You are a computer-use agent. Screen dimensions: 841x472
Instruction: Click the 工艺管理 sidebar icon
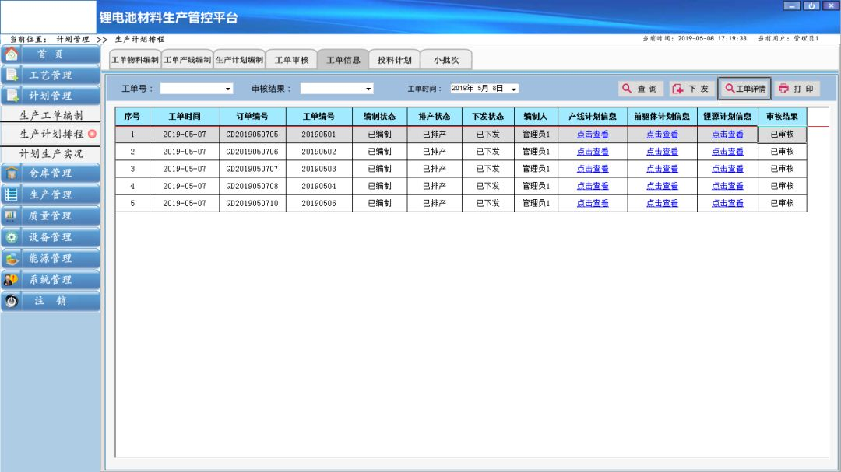click(11, 75)
